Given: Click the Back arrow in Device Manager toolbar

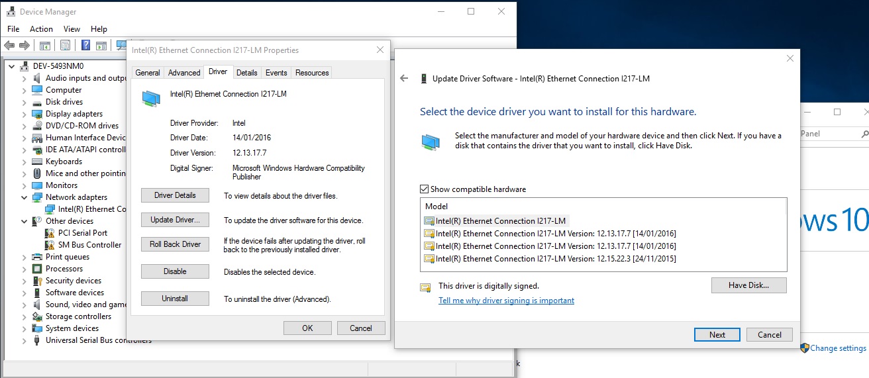Looking at the screenshot, I should (9, 46).
